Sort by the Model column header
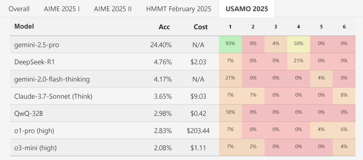This screenshot has height=160, width=363. click(x=24, y=26)
